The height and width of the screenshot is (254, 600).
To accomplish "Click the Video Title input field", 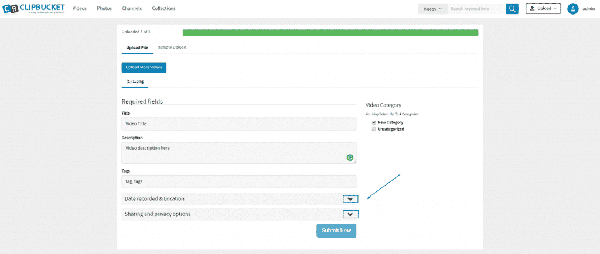I will tap(238, 124).
